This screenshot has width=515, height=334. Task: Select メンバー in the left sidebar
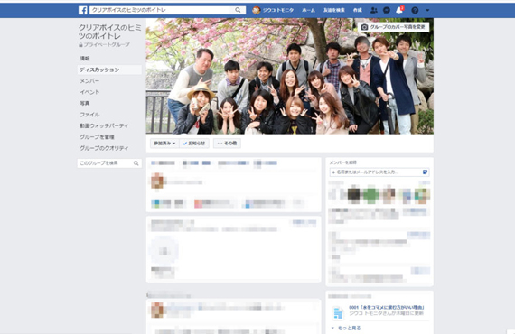pyautogui.click(x=89, y=81)
